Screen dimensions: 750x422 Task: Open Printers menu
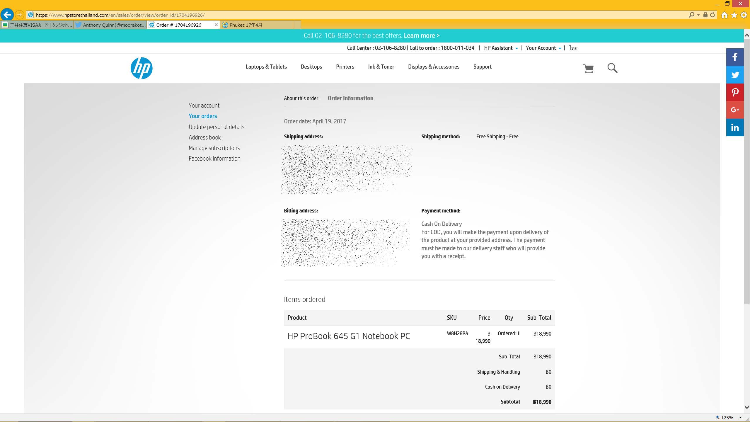(345, 67)
